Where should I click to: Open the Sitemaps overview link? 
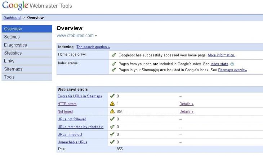pyautogui.click(x=232, y=70)
